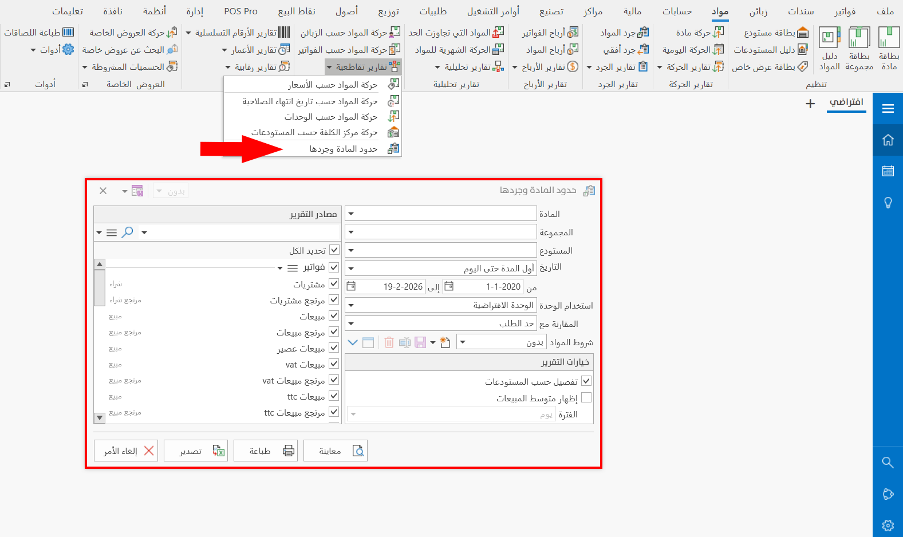903x537 pixels.
Task: Expand the المستودع dropdown
Action: coord(351,250)
